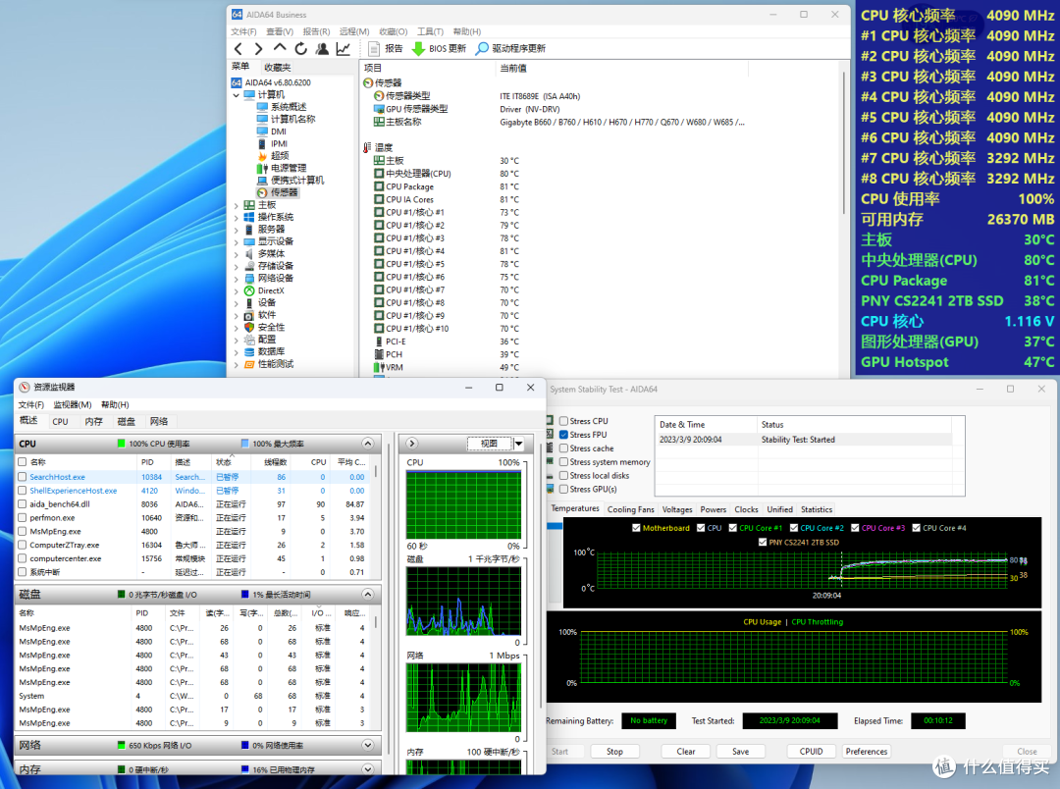Click AIDA64 sensor list vertical scrollbar
The image size is (1060, 789).
click(843, 142)
